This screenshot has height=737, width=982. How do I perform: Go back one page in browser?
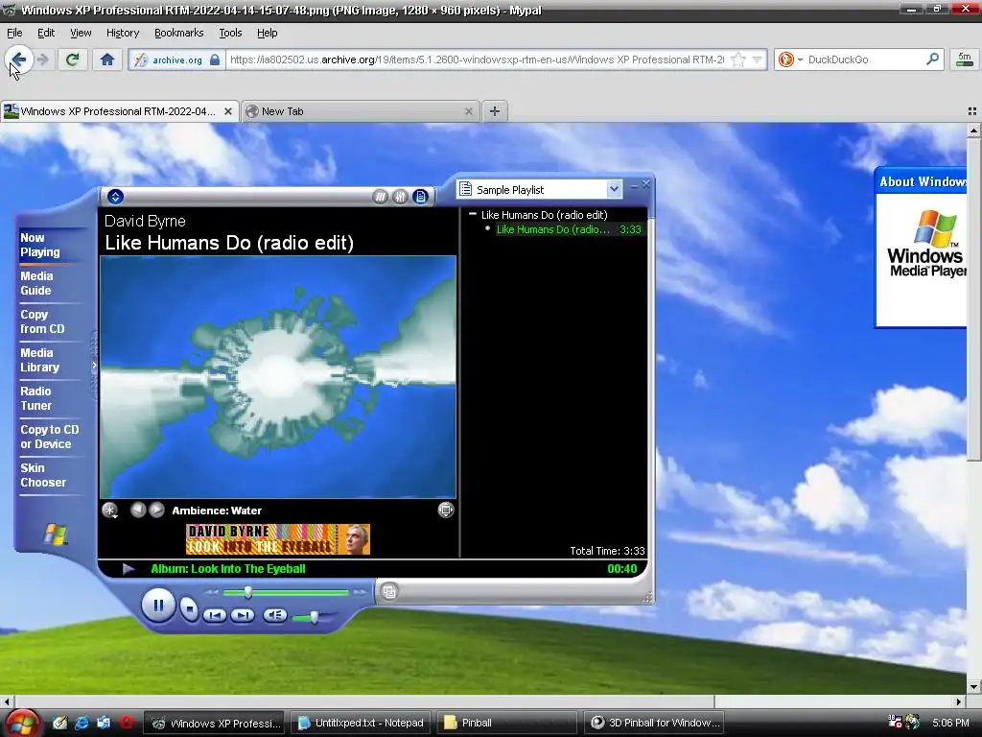click(18, 59)
